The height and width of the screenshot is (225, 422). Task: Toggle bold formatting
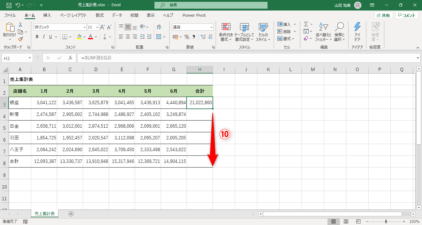click(37, 37)
